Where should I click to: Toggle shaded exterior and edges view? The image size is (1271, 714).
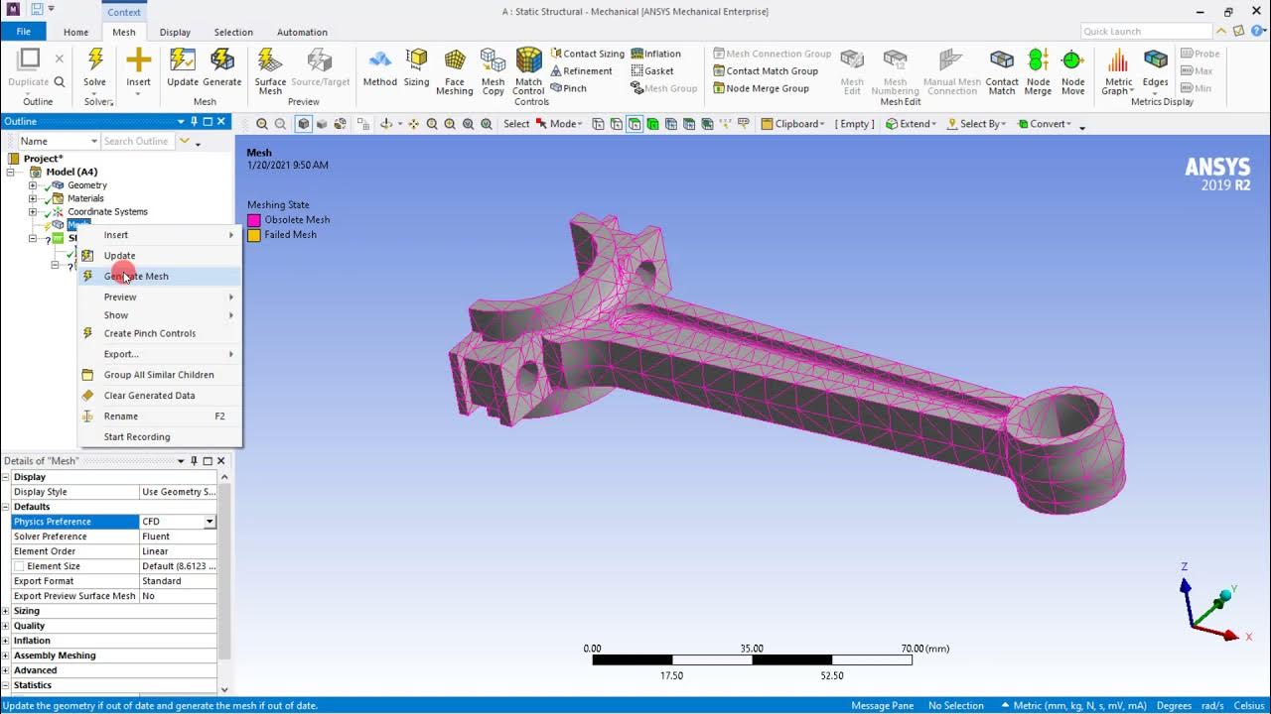tap(304, 124)
